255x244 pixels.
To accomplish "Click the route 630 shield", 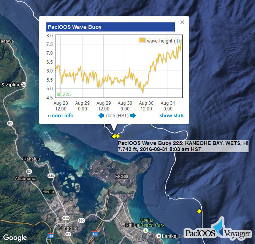I will tap(81, 220).
